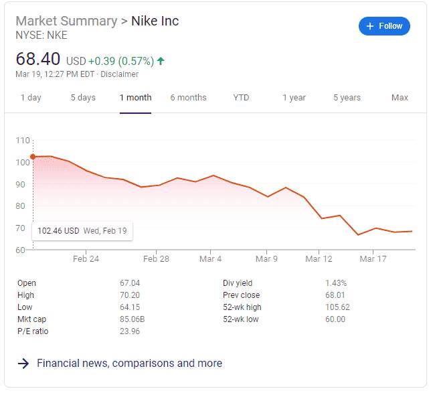Open Financial news, comparisons and more
Image resolution: width=433 pixels, height=393 pixels.
(129, 364)
